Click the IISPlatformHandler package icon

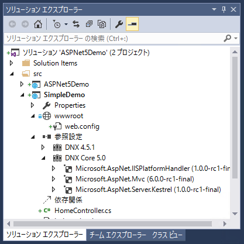68,169
